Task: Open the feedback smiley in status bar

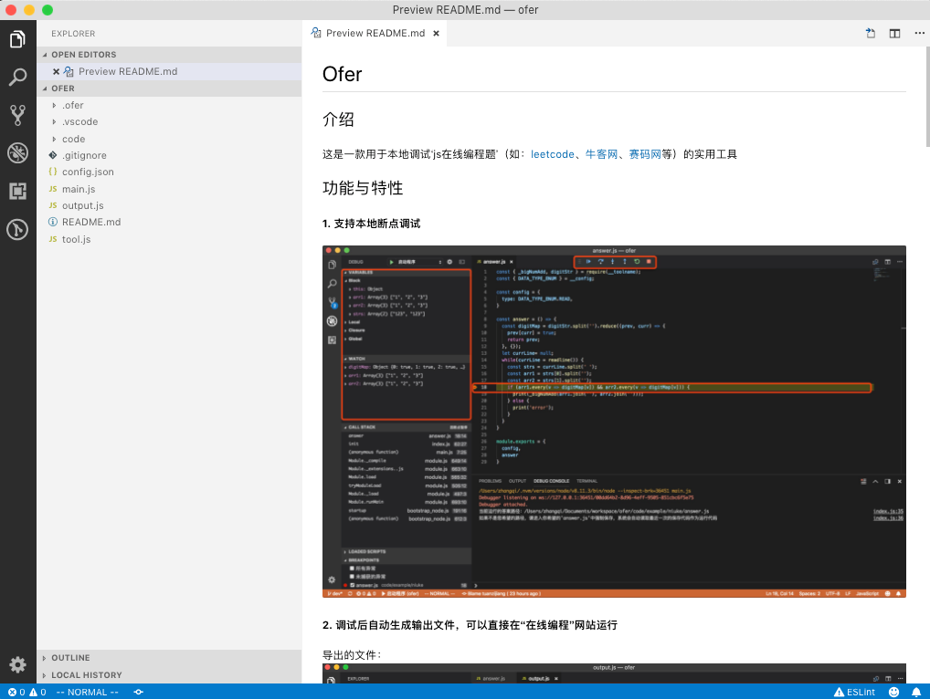Action: [893, 692]
